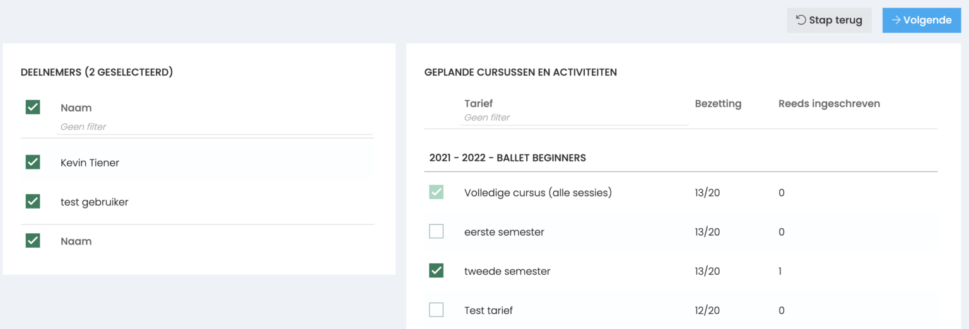Uncheck the tweede semester checkbox
Screen dimensions: 969x329
(436, 271)
